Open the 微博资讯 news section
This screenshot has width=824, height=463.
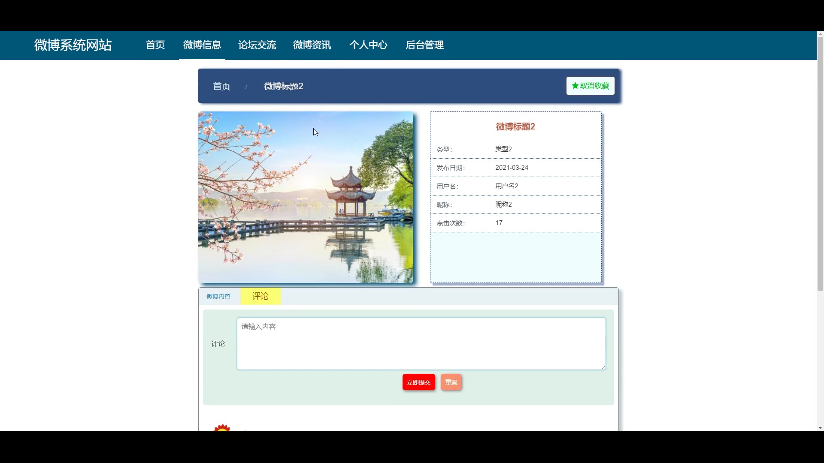coord(312,45)
